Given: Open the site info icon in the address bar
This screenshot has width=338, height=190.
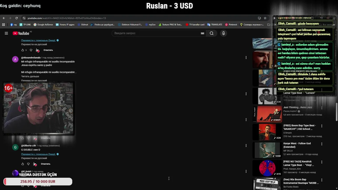Looking at the screenshot, I should pyautogui.click(x=24, y=18).
